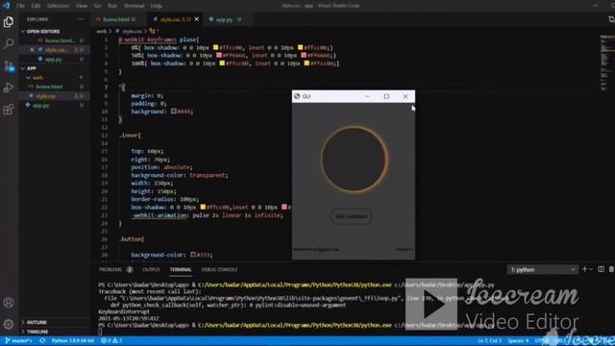Open Source Control view in activity bar
The width and height of the screenshot is (615, 346).
(x=9, y=65)
